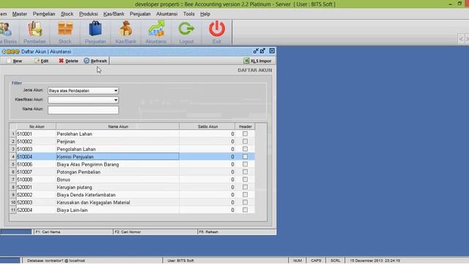Toggle Header checkbox for Biaya Lain-lain

click(245, 210)
